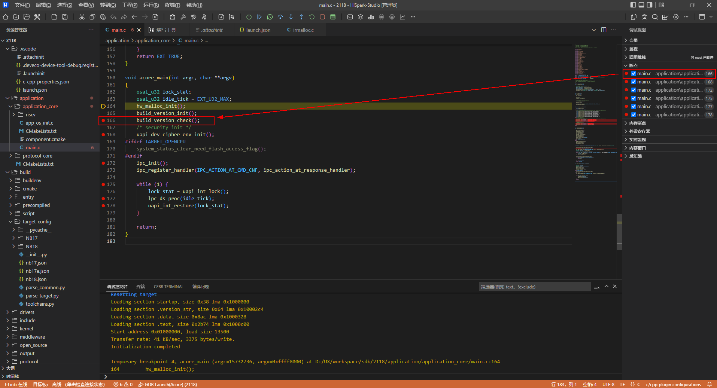This screenshot has width=717, height=388.
Task: Click the step into down-arrow icon
Action: pyautogui.click(x=291, y=17)
